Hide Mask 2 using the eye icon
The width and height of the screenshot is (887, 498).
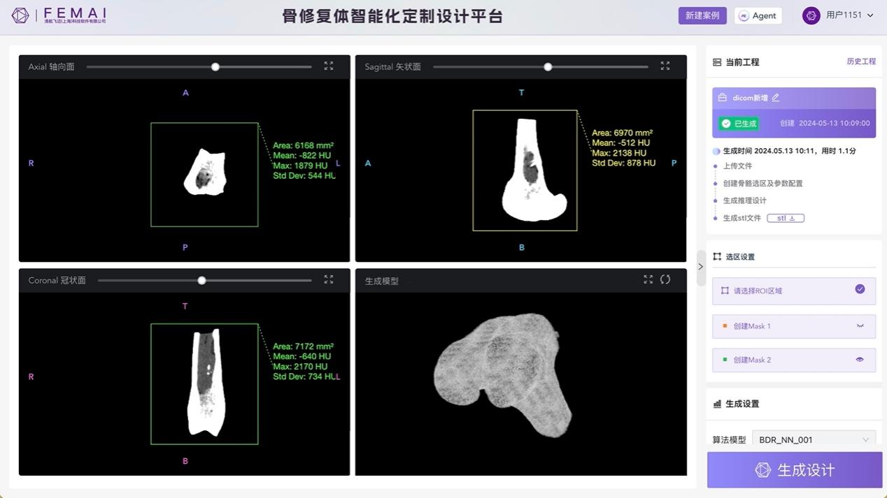860,360
